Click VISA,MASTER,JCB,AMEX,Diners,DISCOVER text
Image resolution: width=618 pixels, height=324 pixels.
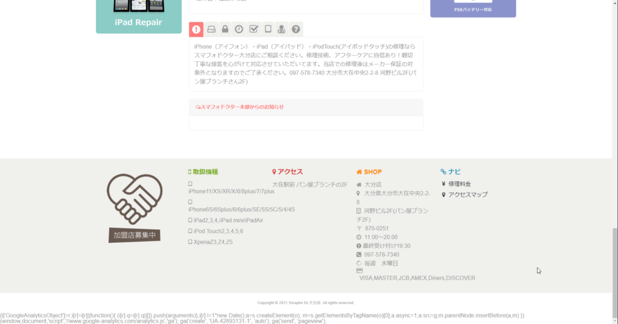[x=417, y=278]
